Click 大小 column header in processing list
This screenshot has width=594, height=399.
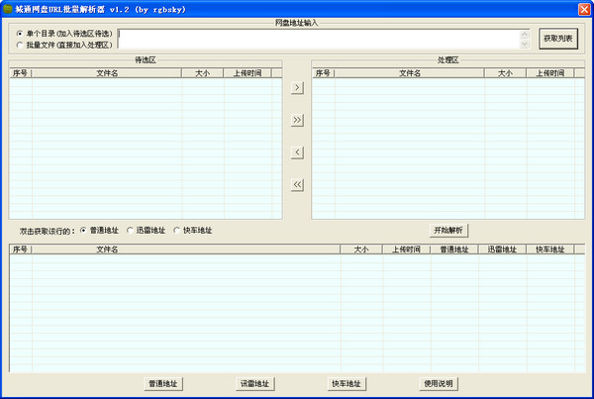tap(505, 73)
